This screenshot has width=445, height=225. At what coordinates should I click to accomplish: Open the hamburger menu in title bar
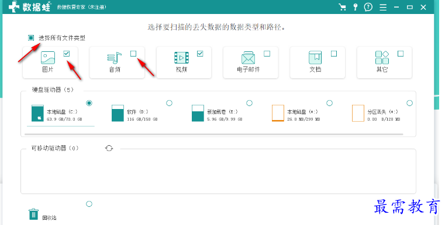pos(383,8)
